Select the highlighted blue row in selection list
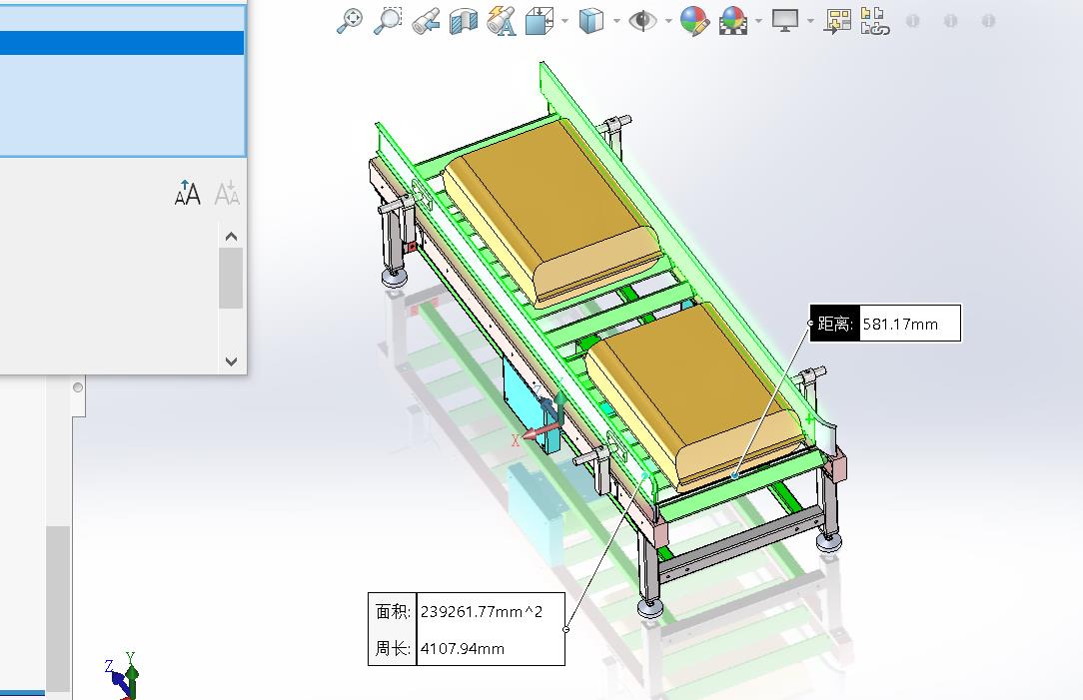The height and width of the screenshot is (700, 1083). 122,43
